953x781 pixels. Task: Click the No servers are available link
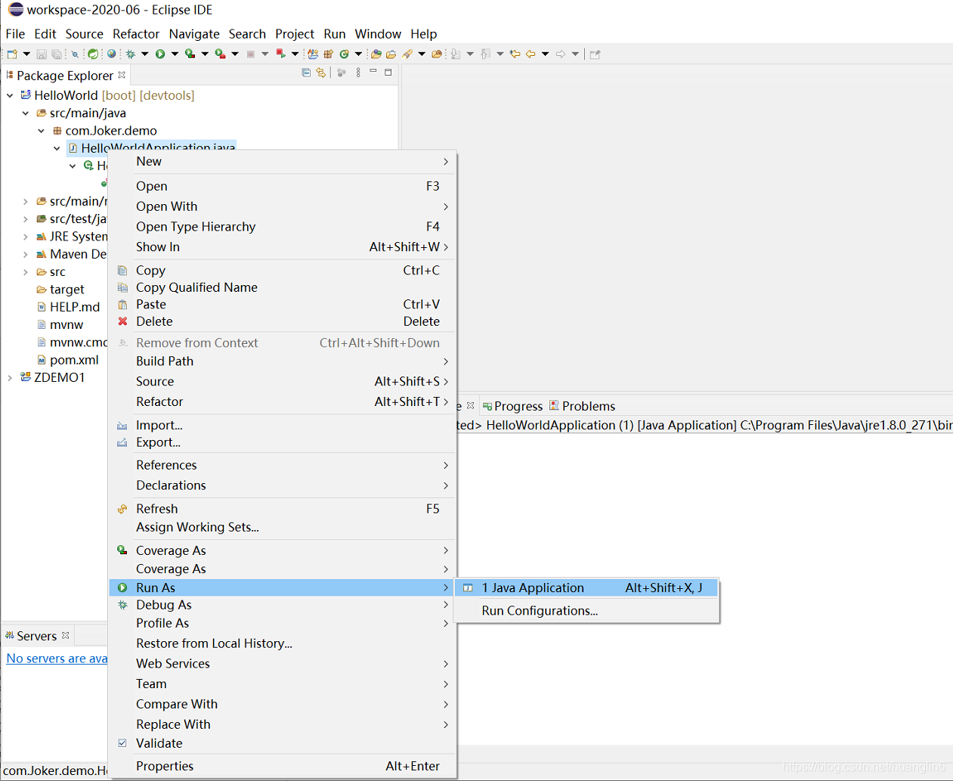click(57, 659)
